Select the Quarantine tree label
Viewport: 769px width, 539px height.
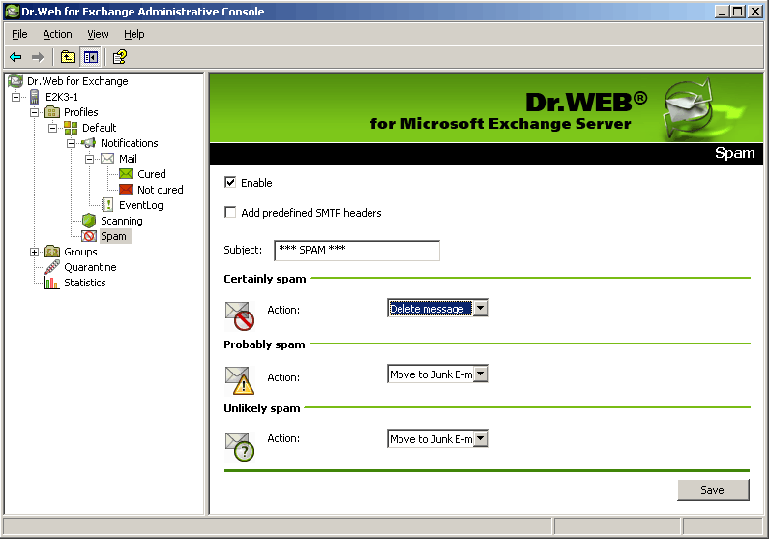[x=90, y=267]
